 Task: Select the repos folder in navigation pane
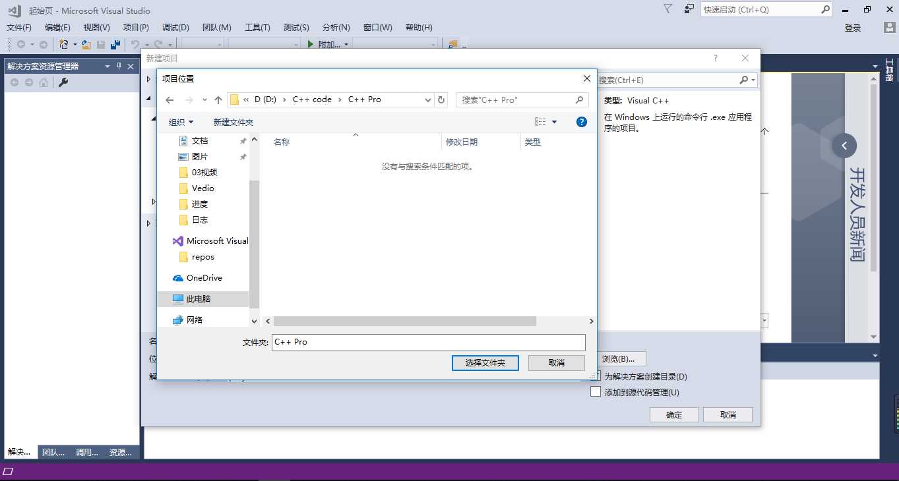coord(203,256)
